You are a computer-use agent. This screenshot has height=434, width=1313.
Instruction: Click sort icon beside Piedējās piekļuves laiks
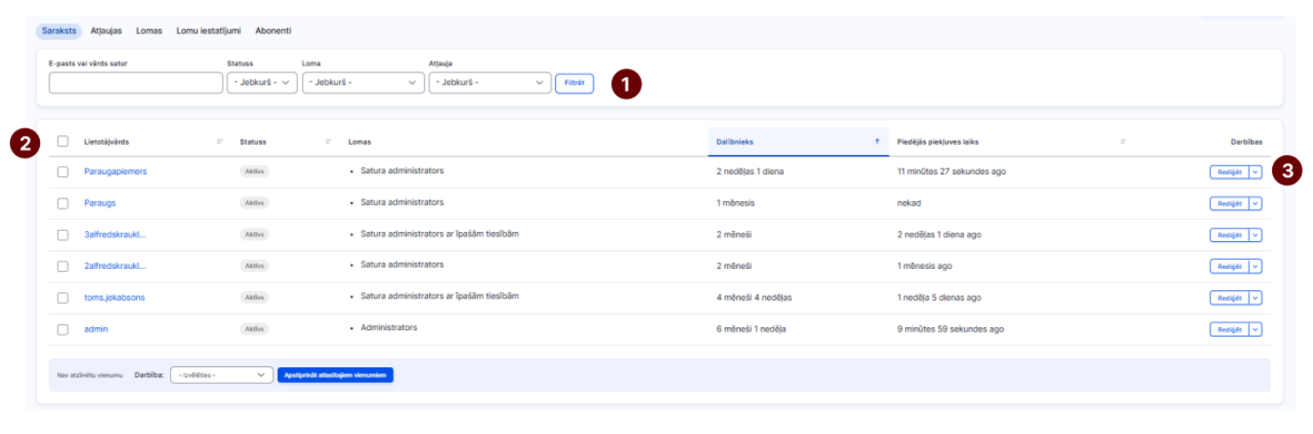[1124, 142]
